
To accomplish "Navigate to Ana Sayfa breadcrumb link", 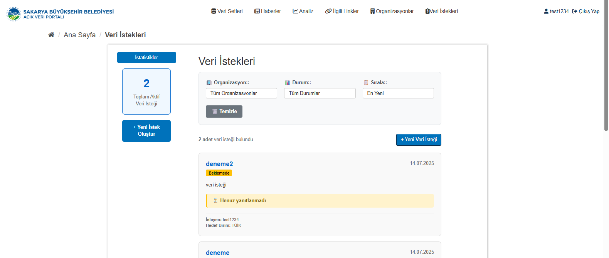I will click(79, 35).
